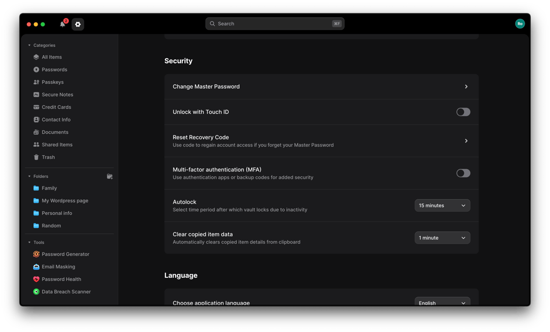Image resolution: width=550 pixels, height=332 pixels.
Task: Turn on Multi-factor authentication toggle
Action: (463, 173)
